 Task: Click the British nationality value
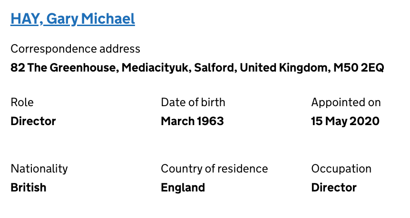tap(29, 188)
